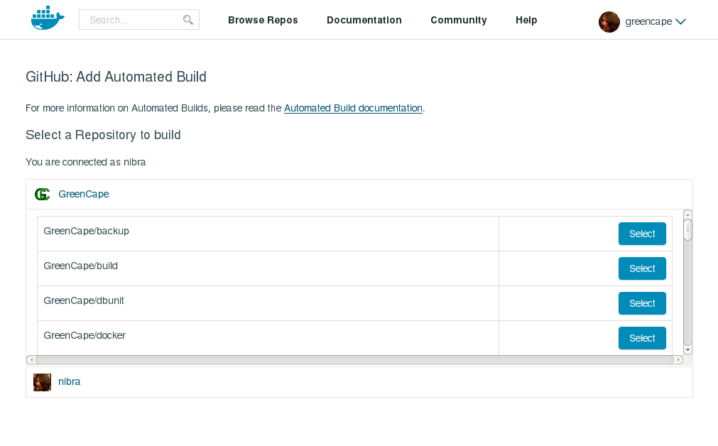
Task: Click the 'You are connected as nibra' text
Action: 86,162
